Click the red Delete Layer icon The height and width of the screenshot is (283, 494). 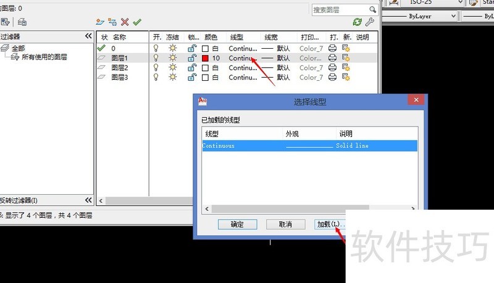[x=125, y=22]
